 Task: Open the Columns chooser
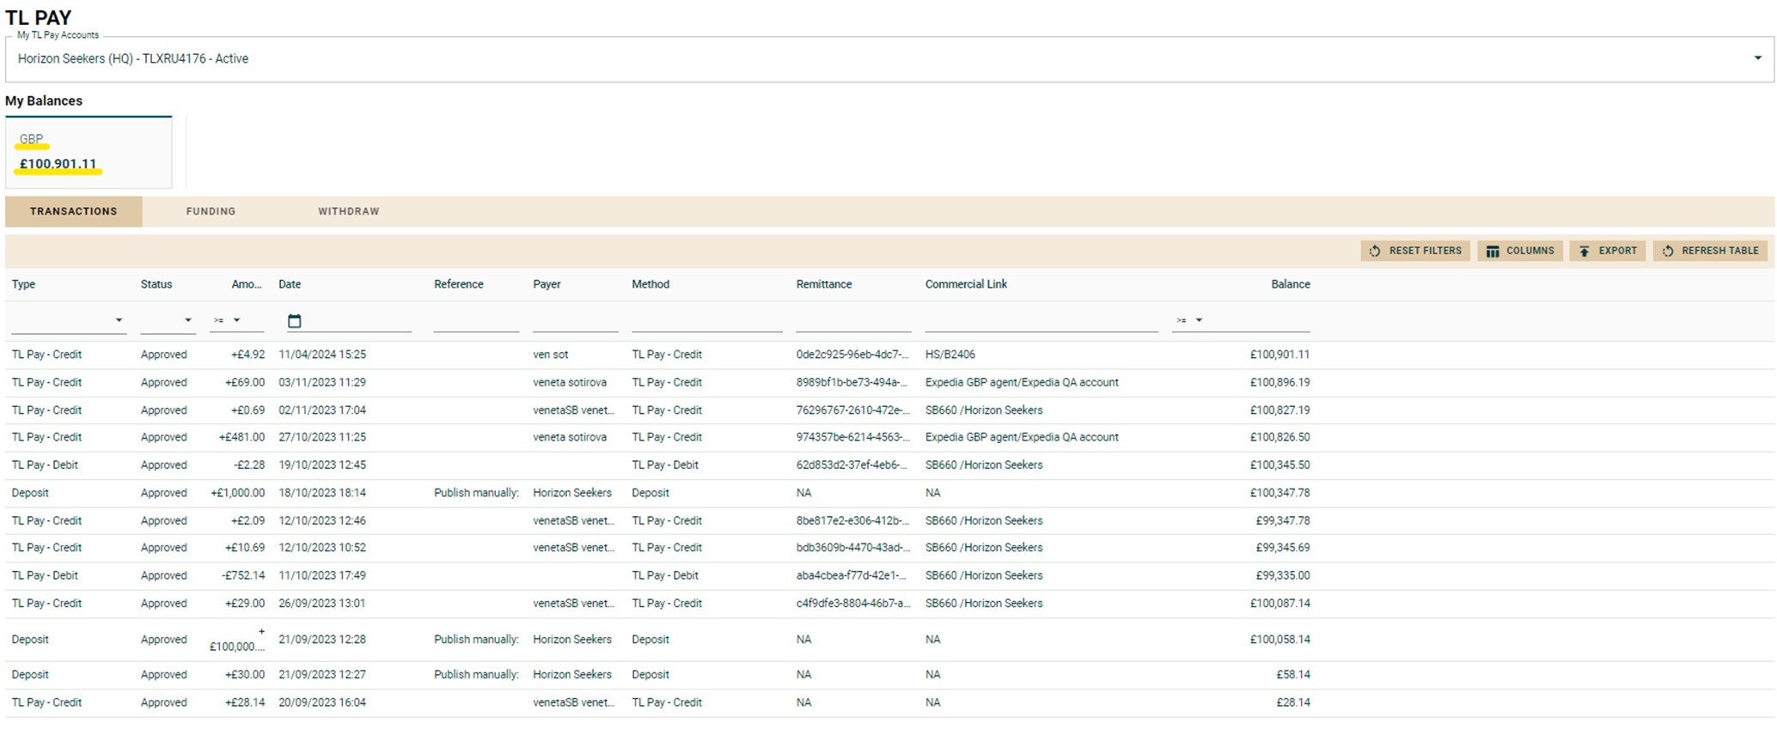[1520, 251]
